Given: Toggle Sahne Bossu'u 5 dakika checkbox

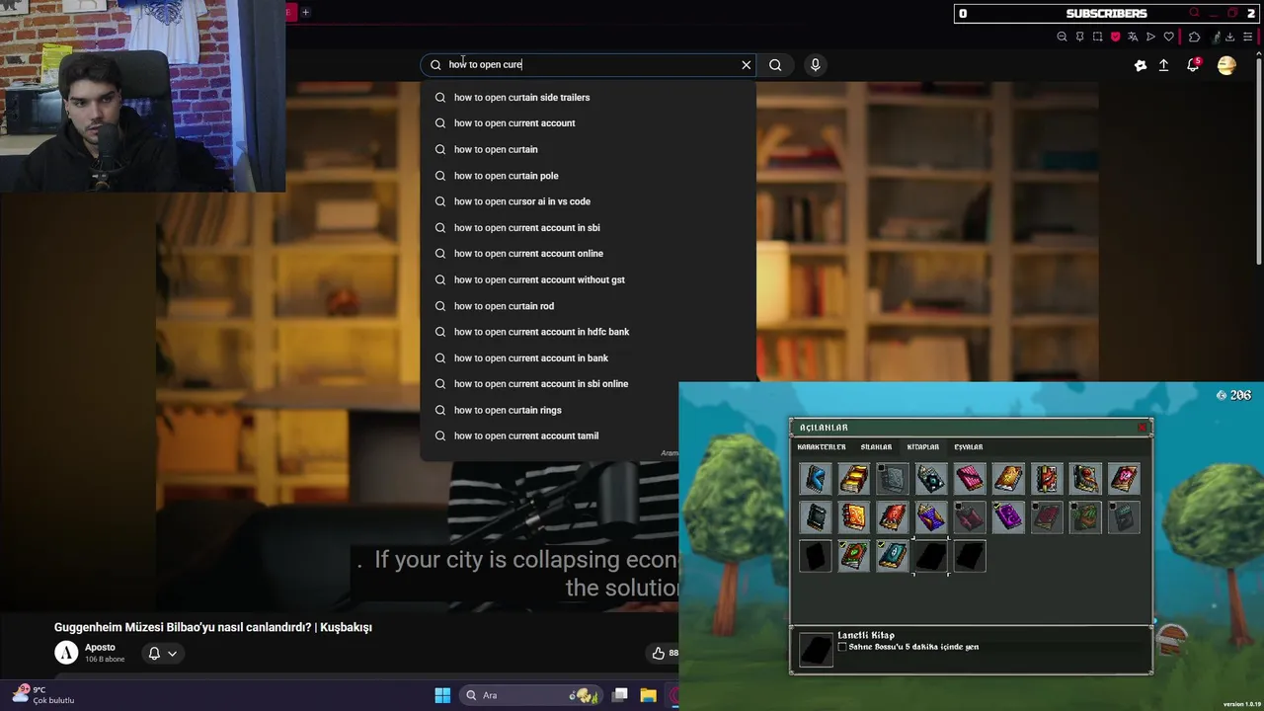Looking at the screenshot, I should pos(842,647).
